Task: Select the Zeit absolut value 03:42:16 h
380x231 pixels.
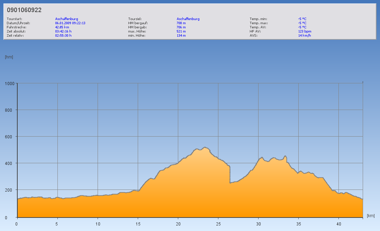Action: click(63, 31)
